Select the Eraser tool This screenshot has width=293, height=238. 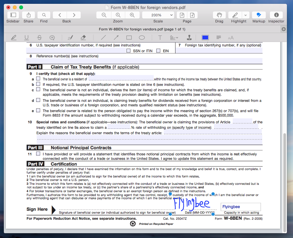(83, 37)
